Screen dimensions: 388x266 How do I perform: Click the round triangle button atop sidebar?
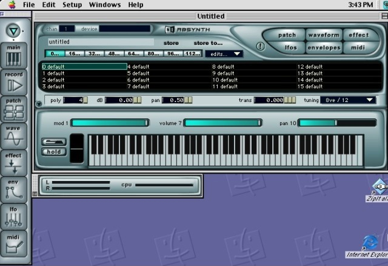click(13, 31)
